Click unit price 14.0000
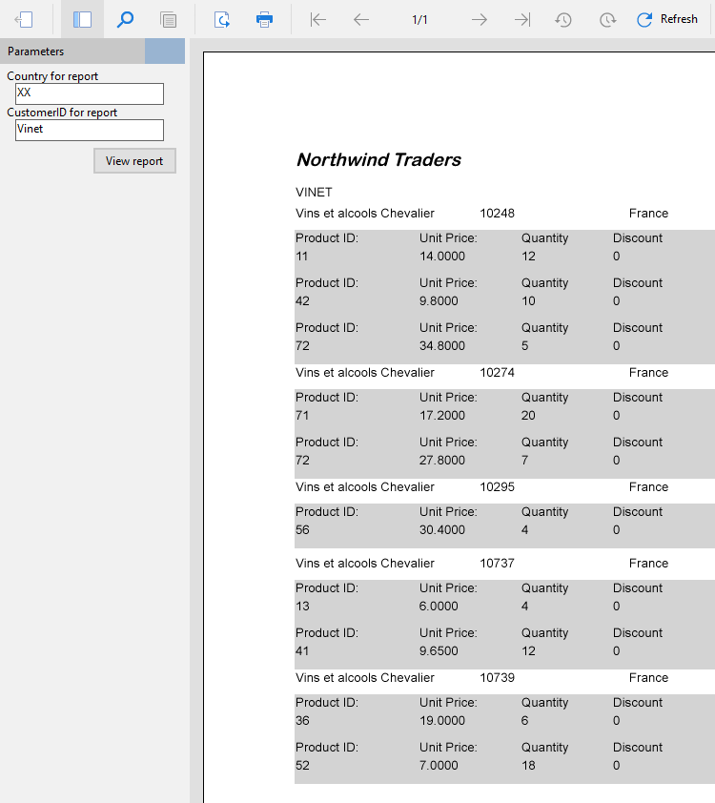Viewport: 715px width, 803px height. [442, 256]
